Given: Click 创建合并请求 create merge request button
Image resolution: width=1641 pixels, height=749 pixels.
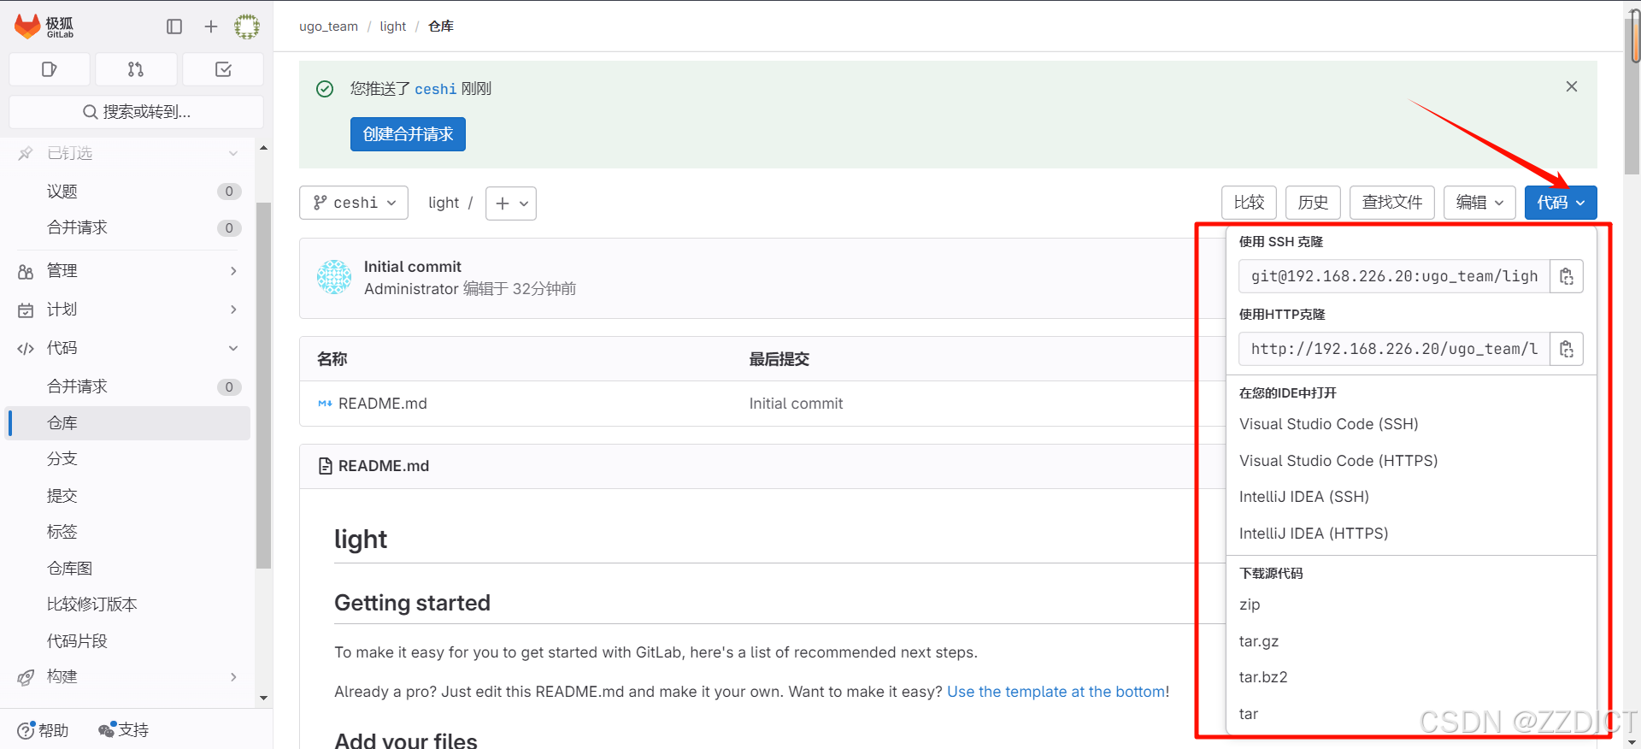Looking at the screenshot, I should tap(408, 134).
